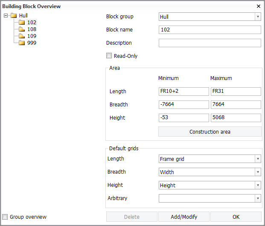The height and width of the screenshot is (226, 265).
Task: Open the Block group dropdown
Action: [258, 17]
